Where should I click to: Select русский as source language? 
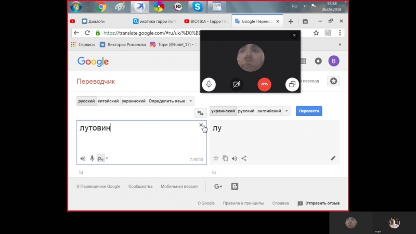pos(86,101)
